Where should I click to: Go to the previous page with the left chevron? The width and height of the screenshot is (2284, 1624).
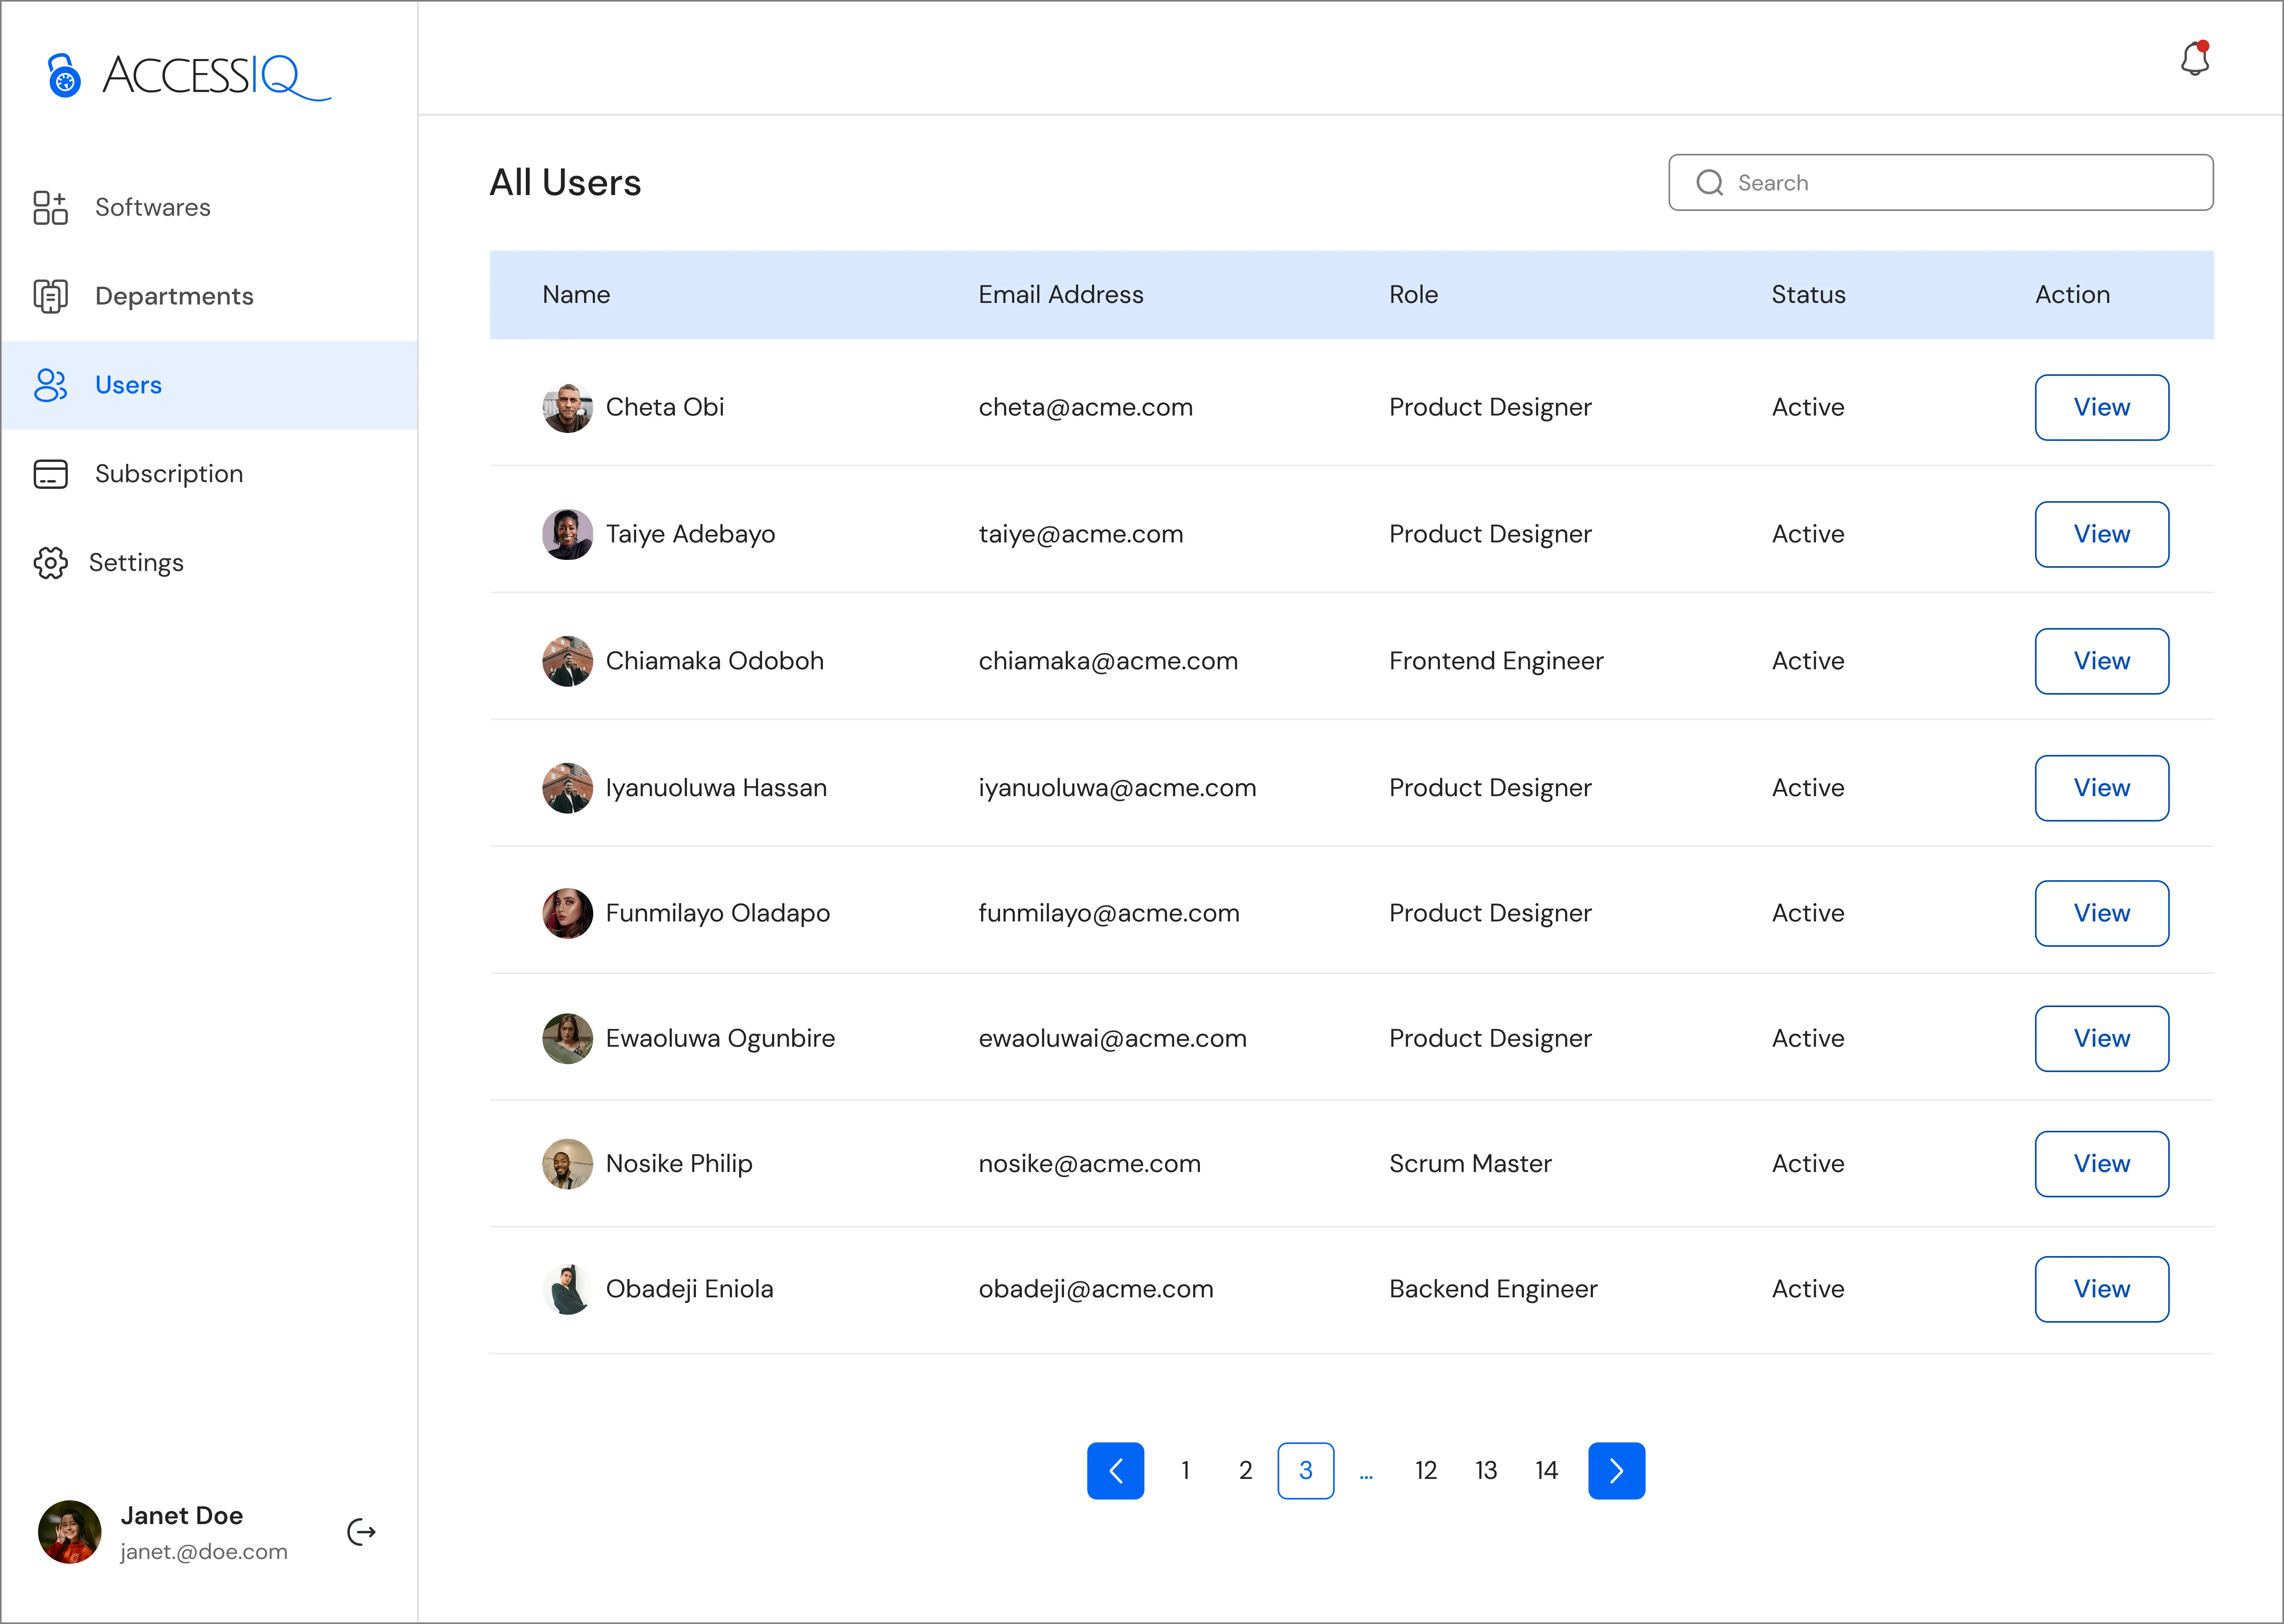[x=1115, y=1470]
